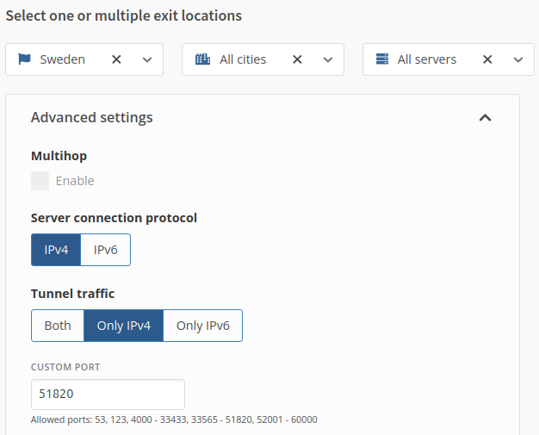539x435 pixels.
Task: Select IPv4 server connection protocol
Action: pos(56,250)
